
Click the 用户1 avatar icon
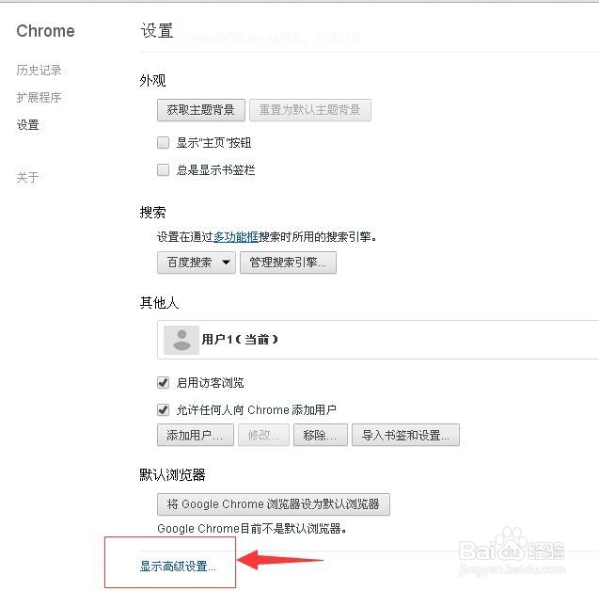pos(181,340)
